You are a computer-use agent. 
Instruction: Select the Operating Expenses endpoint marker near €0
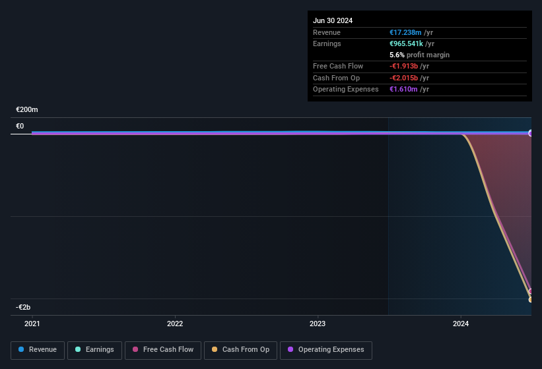pos(531,133)
